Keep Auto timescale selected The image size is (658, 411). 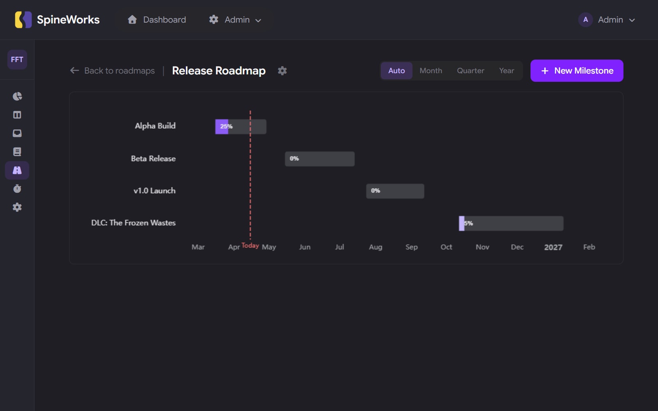tap(396, 70)
